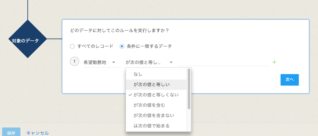The width and height of the screenshot is (318, 136).
Task: Click the condition value input field
Action: [224, 63]
